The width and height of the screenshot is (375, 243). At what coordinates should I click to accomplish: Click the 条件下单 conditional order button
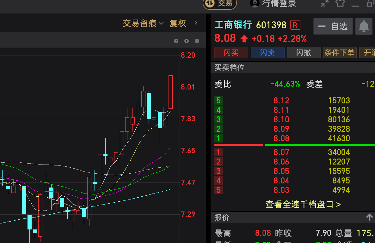(340, 52)
